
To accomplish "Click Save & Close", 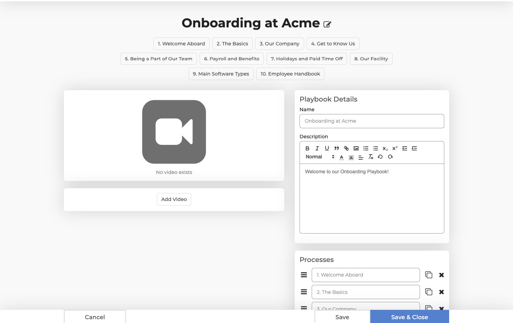I will [410, 317].
